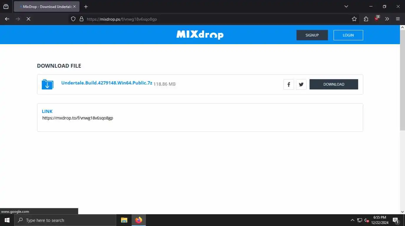Expand more tools overflow chevron
Screen dimensions: 405x226
coord(387,19)
